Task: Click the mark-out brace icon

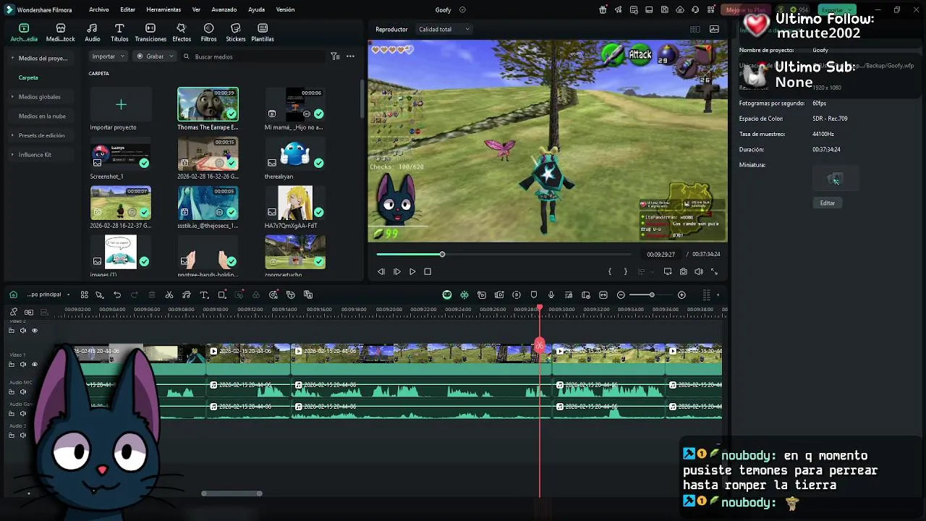Action: pos(625,271)
